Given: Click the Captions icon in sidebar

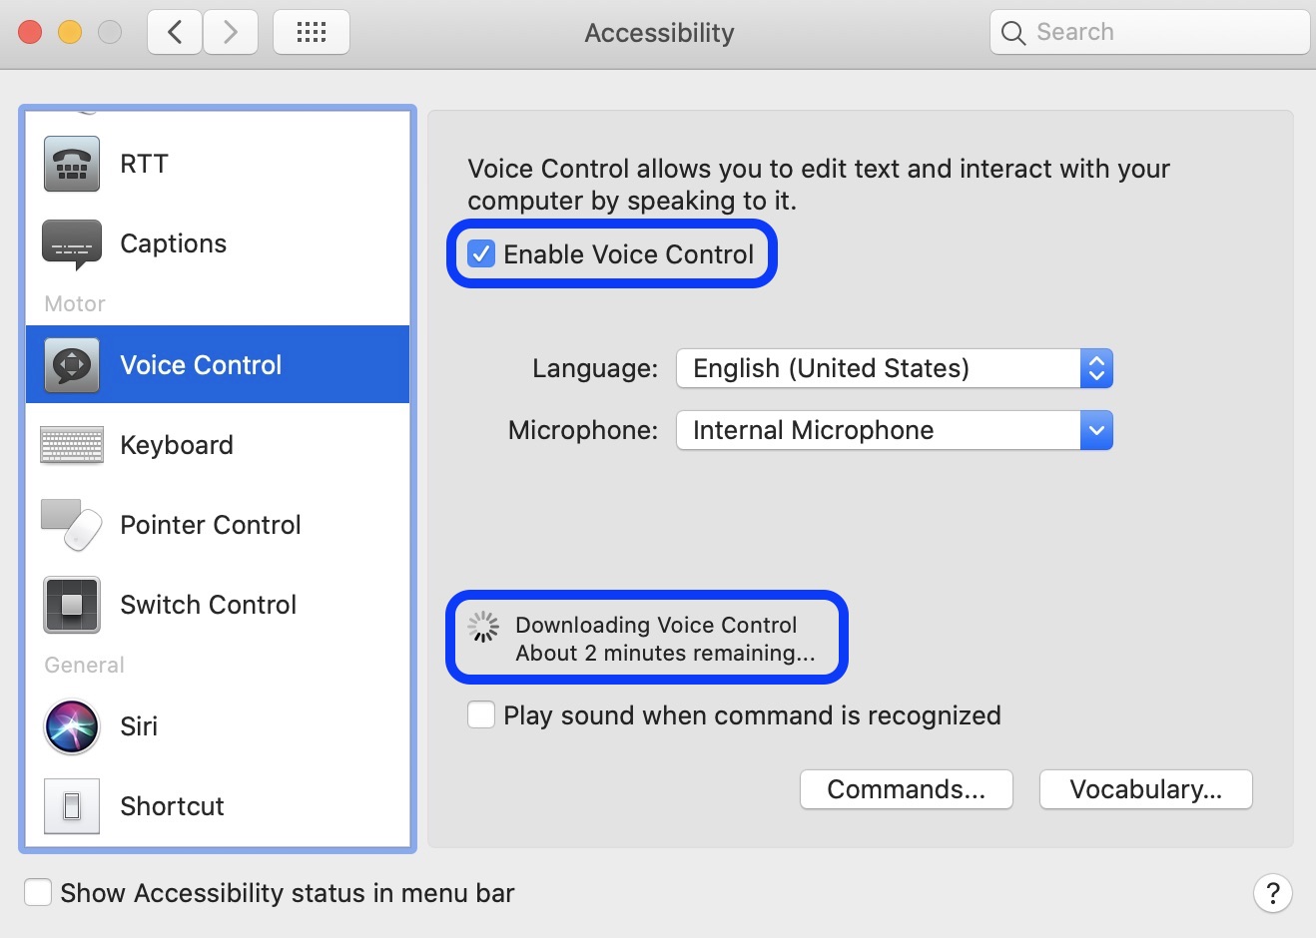Looking at the screenshot, I should point(71,242).
